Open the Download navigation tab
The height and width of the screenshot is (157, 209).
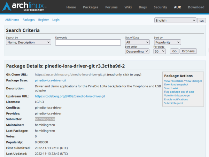[196, 7]
